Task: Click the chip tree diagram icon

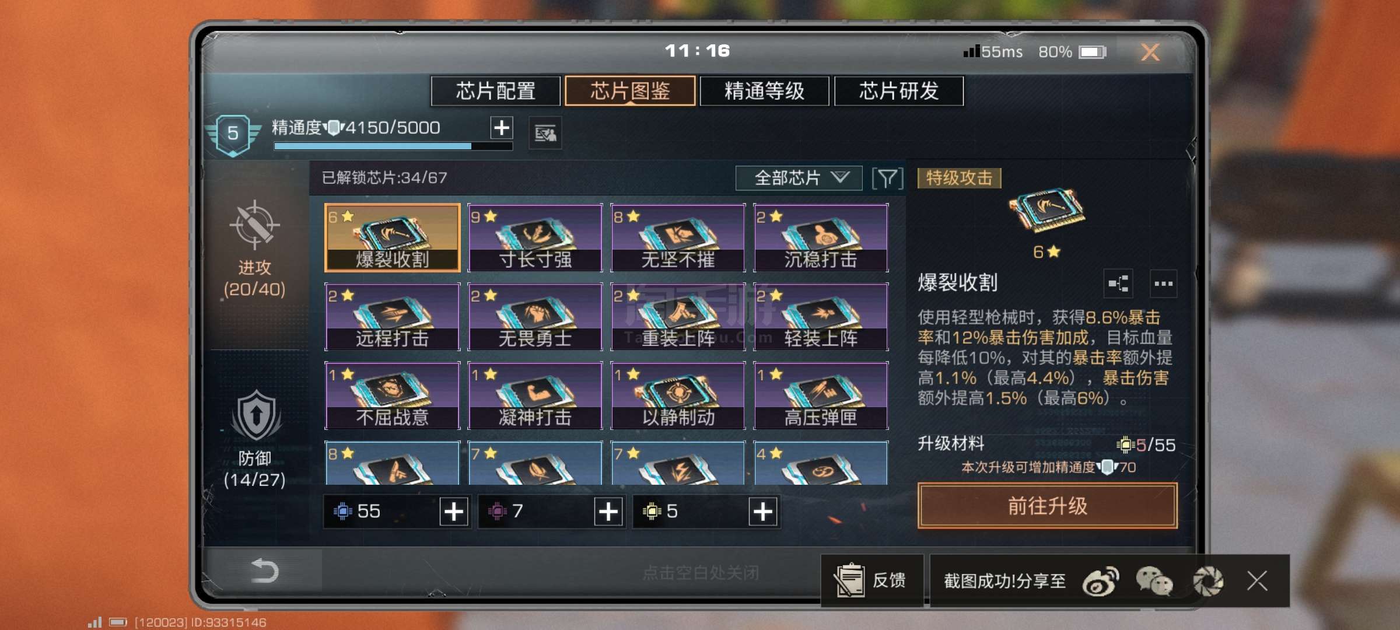Action: (x=1118, y=284)
